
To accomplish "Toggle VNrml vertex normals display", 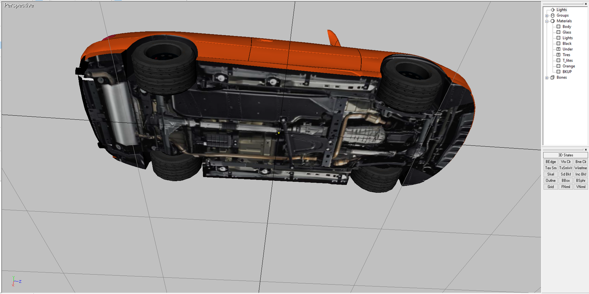I will click(x=581, y=187).
